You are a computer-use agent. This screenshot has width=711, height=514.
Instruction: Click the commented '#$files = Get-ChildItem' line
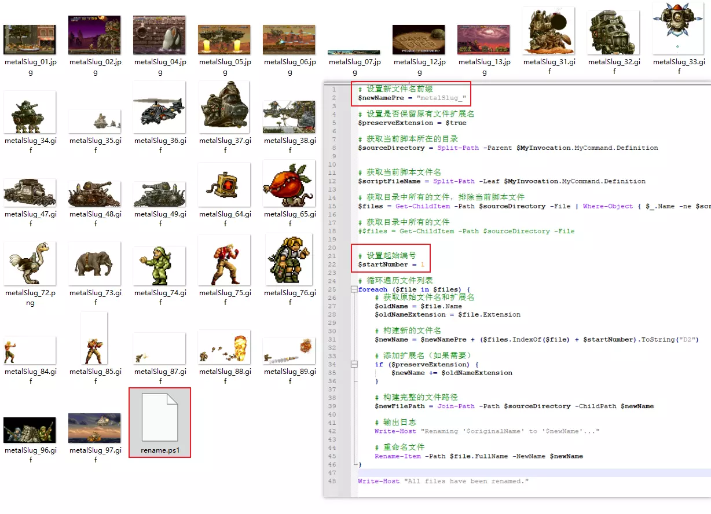pyautogui.click(x=466, y=231)
